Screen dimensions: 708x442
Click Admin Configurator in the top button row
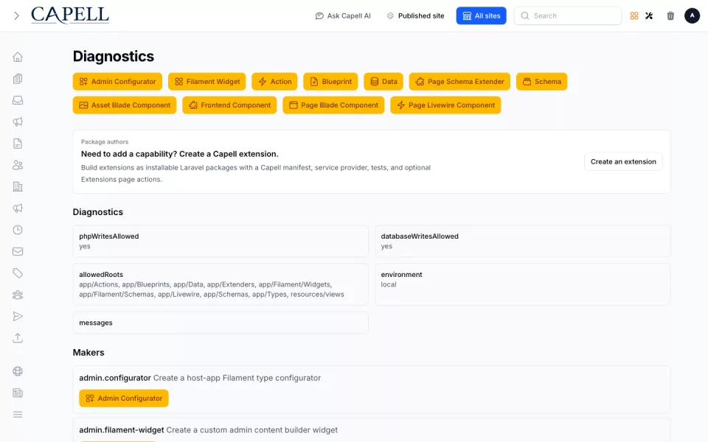pyautogui.click(x=117, y=82)
